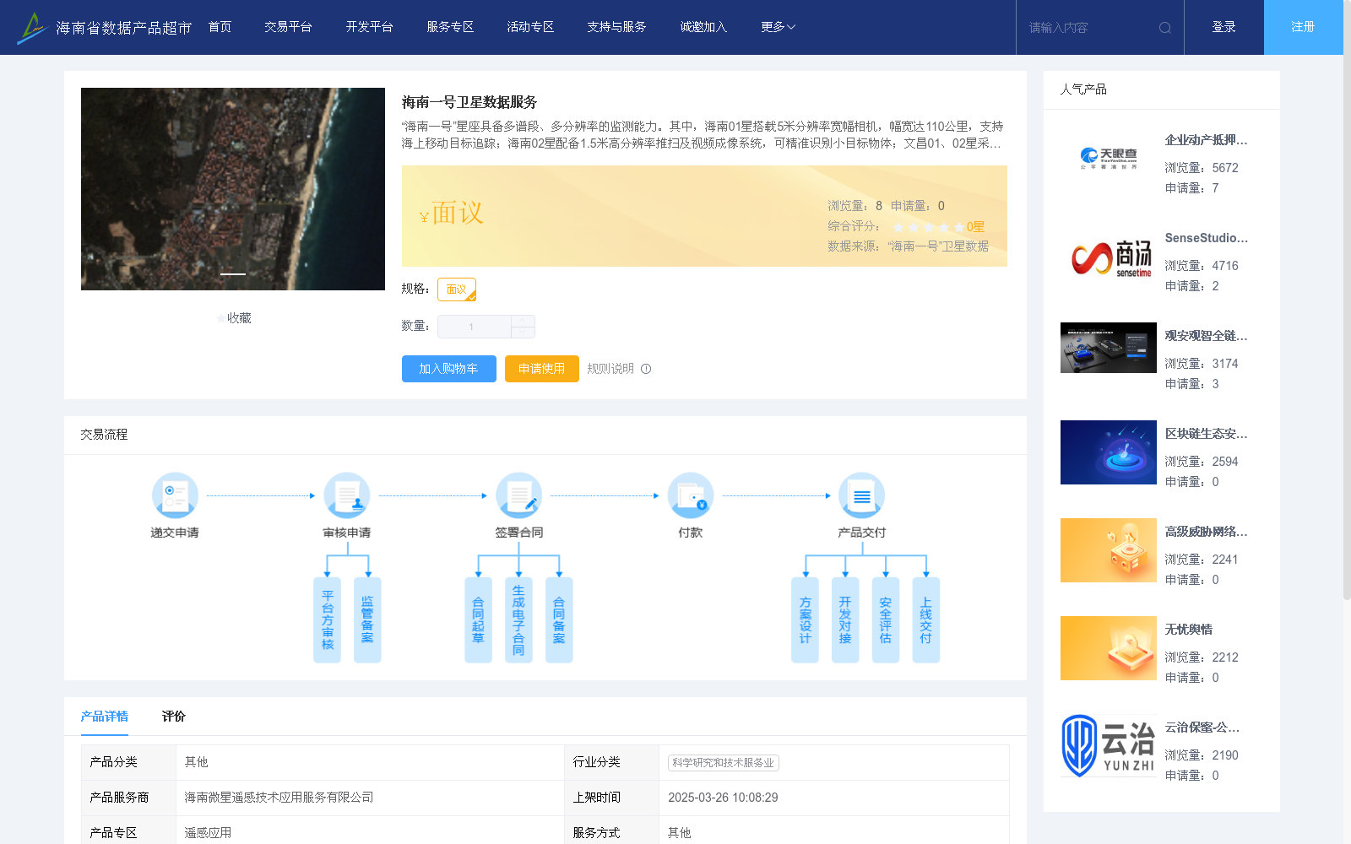This screenshot has height=844, width=1351.
Task: Click the 监管备案 flow box
Action: [367, 619]
